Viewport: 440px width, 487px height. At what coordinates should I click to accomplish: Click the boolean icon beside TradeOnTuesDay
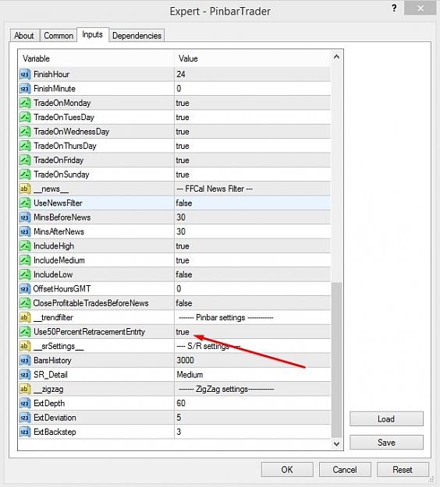(x=25, y=117)
